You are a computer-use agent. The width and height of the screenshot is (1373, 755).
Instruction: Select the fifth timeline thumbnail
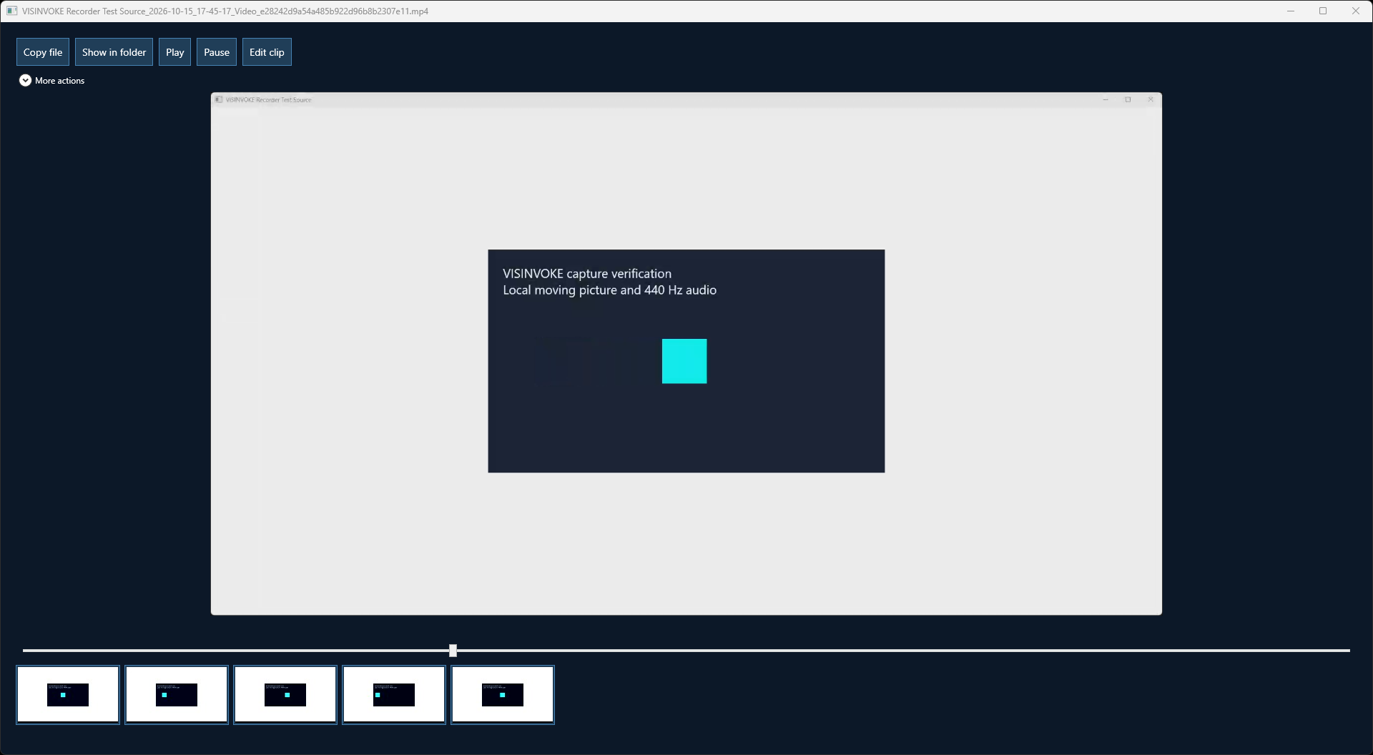503,695
